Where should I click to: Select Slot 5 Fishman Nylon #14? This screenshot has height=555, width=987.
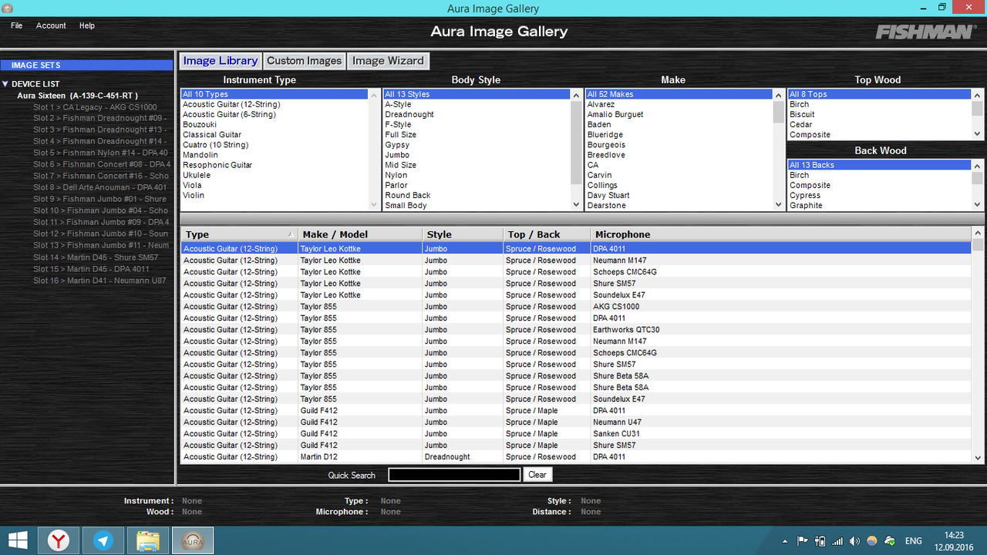click(100, 153)
